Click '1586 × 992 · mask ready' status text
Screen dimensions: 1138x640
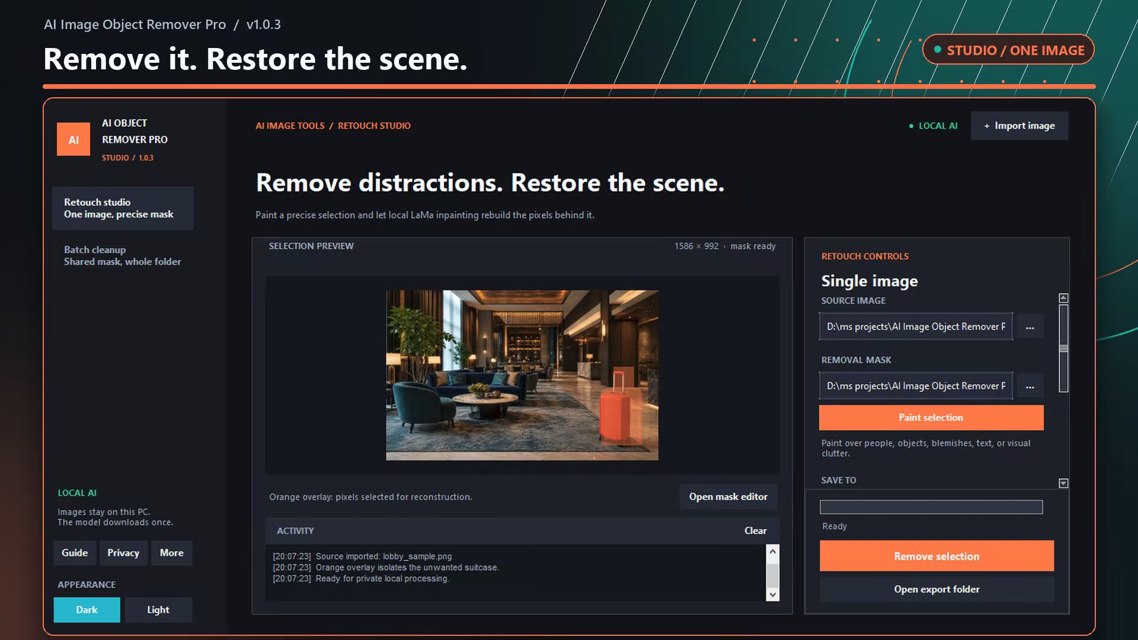725,246
